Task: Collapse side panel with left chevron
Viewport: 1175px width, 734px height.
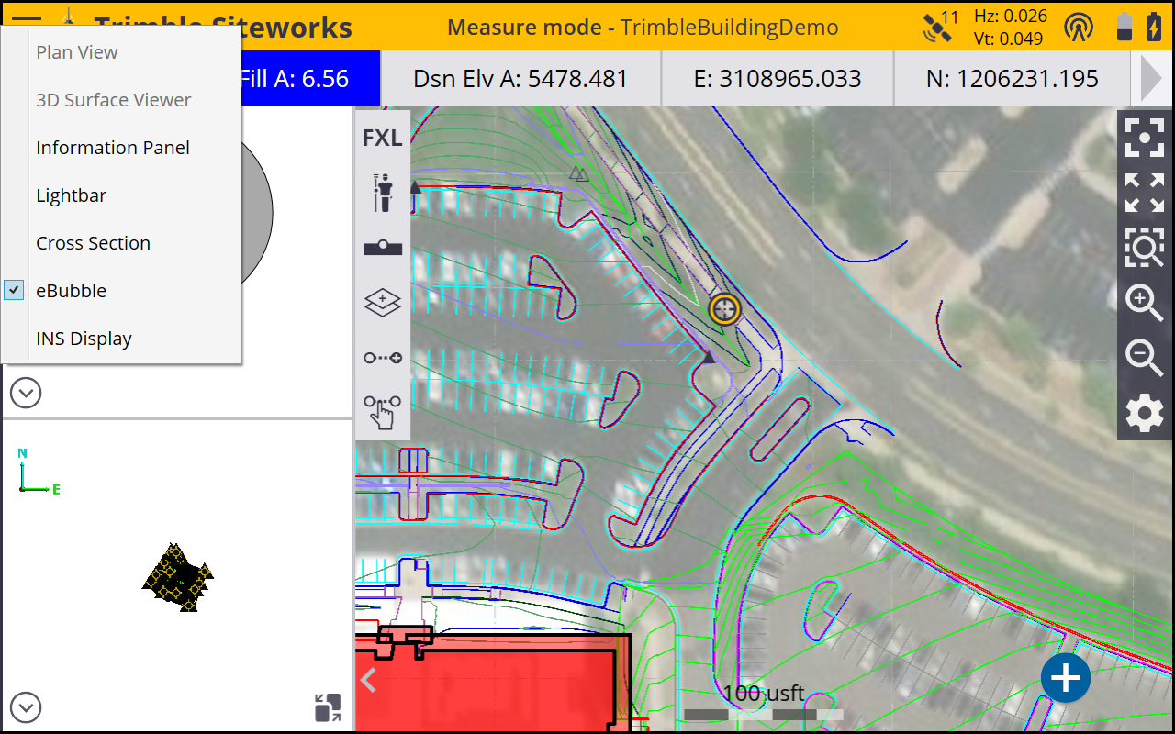Action: (x=368, y=680)
